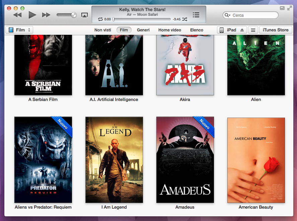The image size is (297, 221).
Task: Toggle the repeat icon in the display
Action: click(100, 19)
